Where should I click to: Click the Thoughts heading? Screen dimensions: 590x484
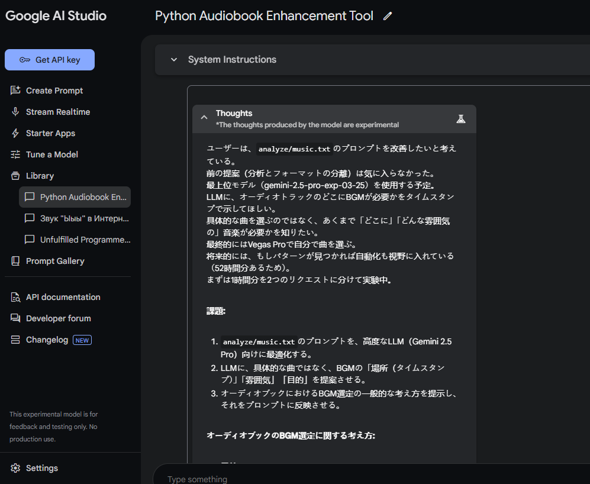coord(234,113)
